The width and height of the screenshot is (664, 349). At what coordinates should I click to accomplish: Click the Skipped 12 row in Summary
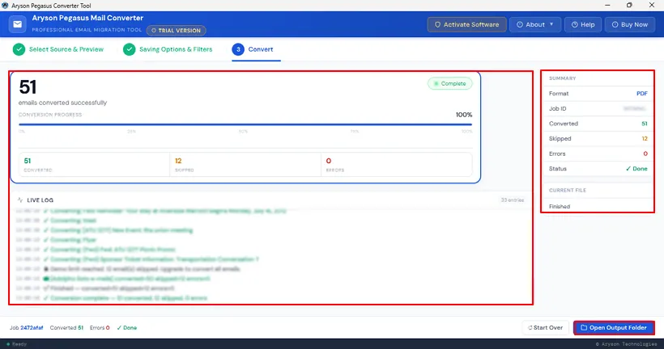coord(598,139)
